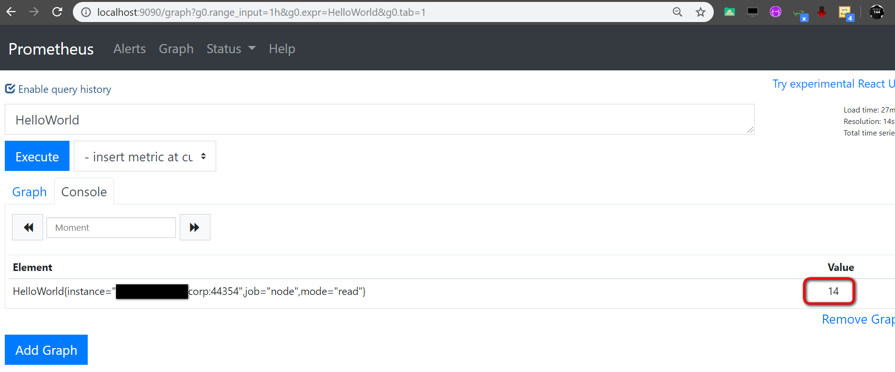Click the HelloWorld element label row
This screenshot has width=895, height=372.
point(189,291)
